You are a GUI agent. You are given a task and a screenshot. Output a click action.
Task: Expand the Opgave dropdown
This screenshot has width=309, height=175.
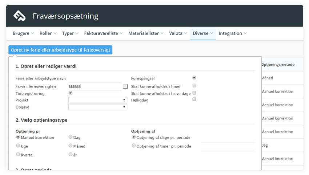pos(97,107)
